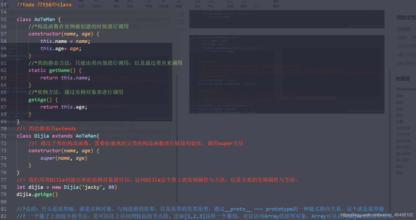Click the 引用 (quote) toolbar button

[x=81, y=4]
